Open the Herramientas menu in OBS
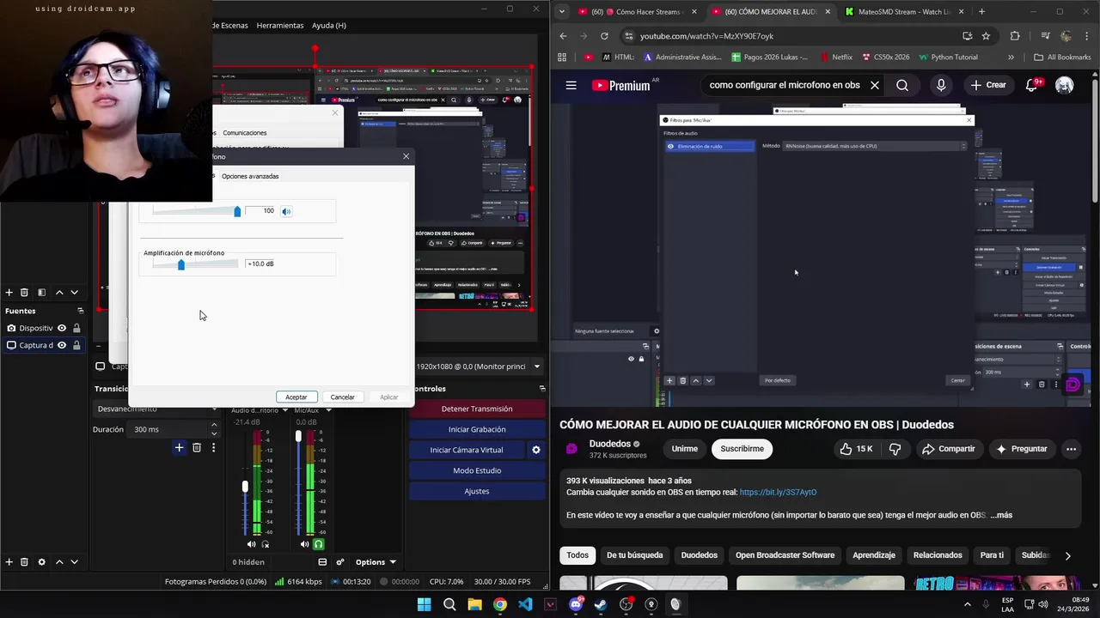Viewport: 1100px width, 618px height. pyautogui.click(x=280, y=26)
